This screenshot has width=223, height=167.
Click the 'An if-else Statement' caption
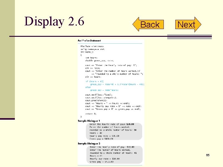(x=89, y=41)
